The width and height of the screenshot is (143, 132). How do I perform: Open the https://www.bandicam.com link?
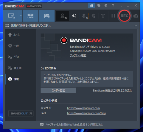click(x=83, y=108)
